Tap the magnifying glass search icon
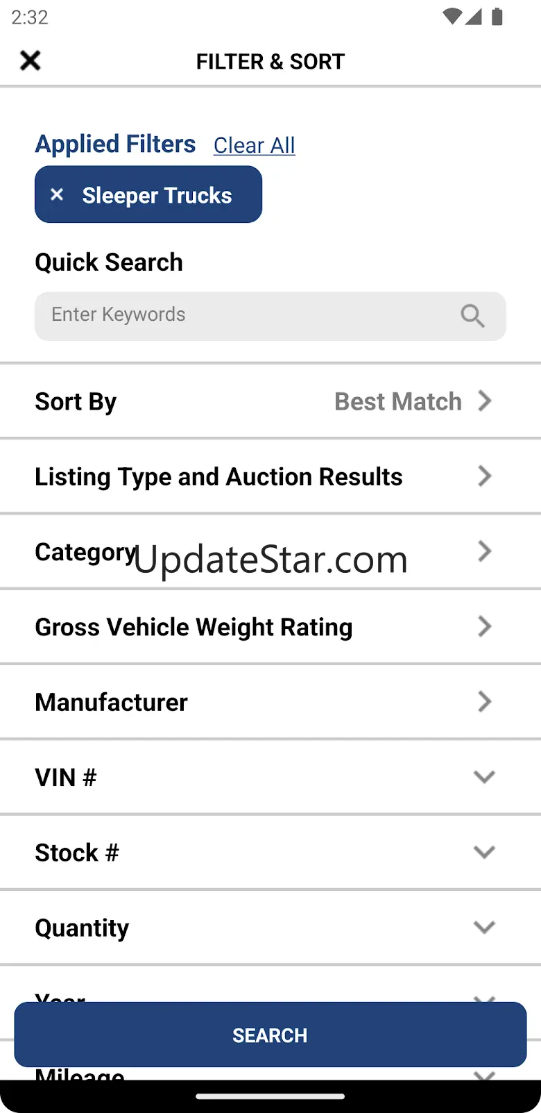Screen dimensions: 541x1113 click(x=472, y=316)
